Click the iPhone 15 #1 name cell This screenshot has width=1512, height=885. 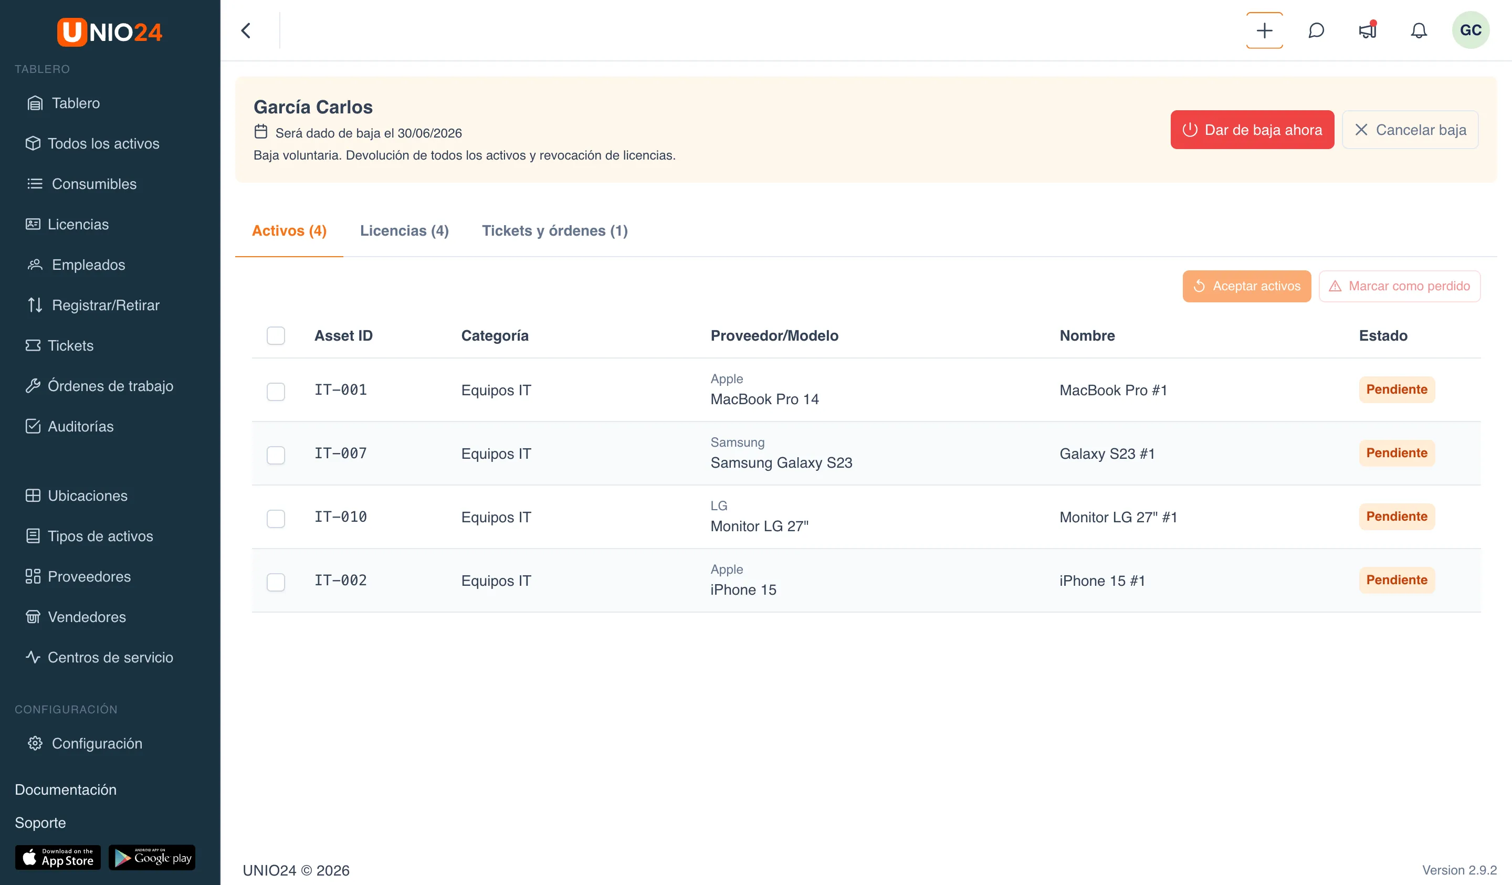point(1102,581)
